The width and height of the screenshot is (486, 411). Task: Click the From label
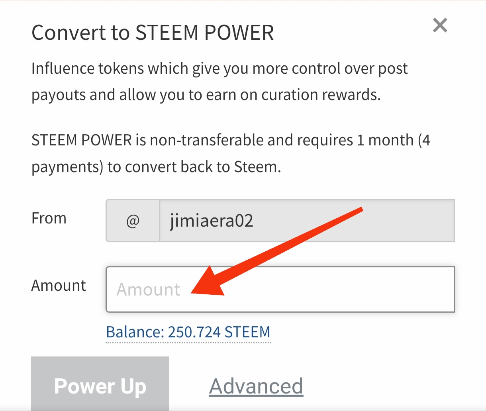pos(49,218)
